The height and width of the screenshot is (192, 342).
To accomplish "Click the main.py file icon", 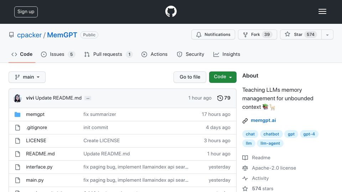I will (17, 180).
